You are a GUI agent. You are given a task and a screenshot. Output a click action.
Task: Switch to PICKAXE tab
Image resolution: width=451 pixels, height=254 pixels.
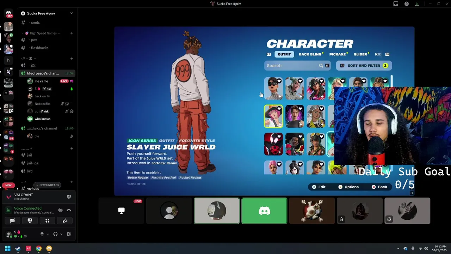click(338, 54)
